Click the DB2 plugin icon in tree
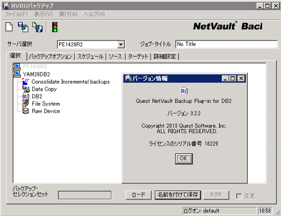The image size is (281, 216). click(26, 96)
